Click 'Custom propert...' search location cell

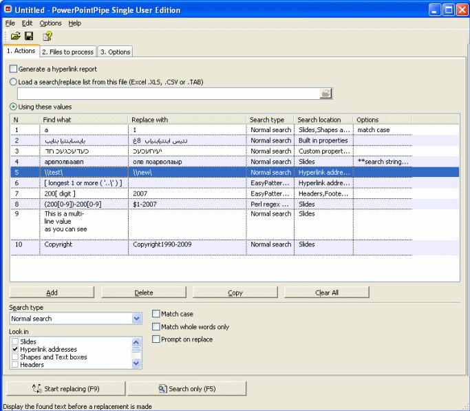[x=324, y=151]
